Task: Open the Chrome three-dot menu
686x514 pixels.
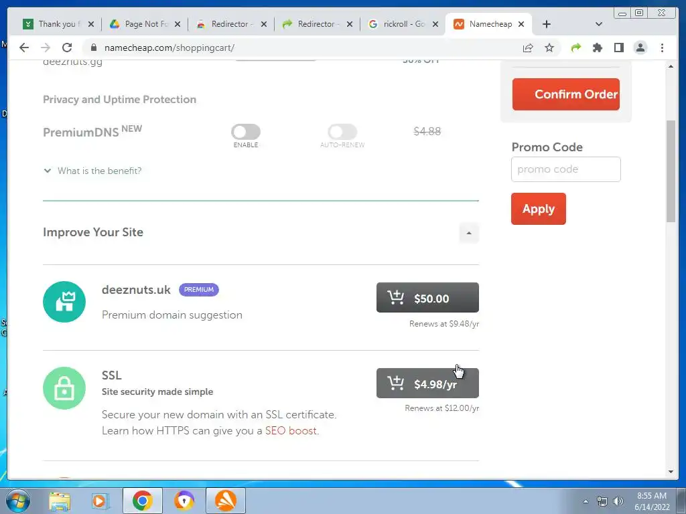Action: tap(662, 48)
